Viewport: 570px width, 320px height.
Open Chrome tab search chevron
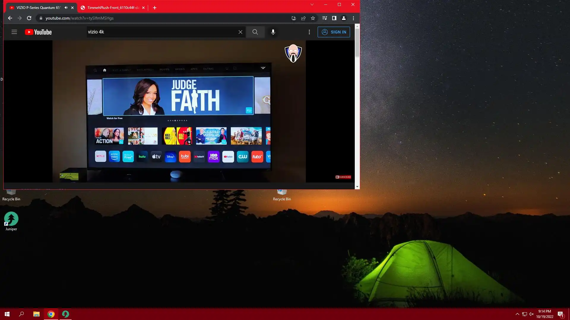pos(312,4)
